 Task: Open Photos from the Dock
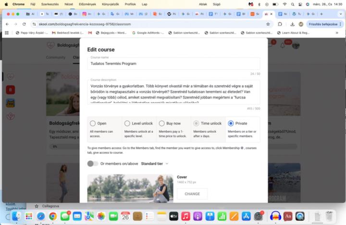101,216
